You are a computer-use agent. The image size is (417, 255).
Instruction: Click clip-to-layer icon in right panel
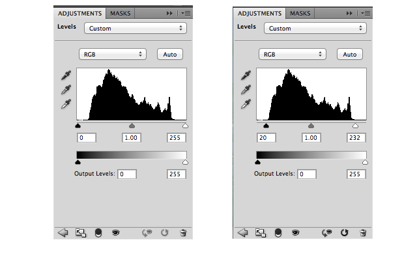[278, 233]
